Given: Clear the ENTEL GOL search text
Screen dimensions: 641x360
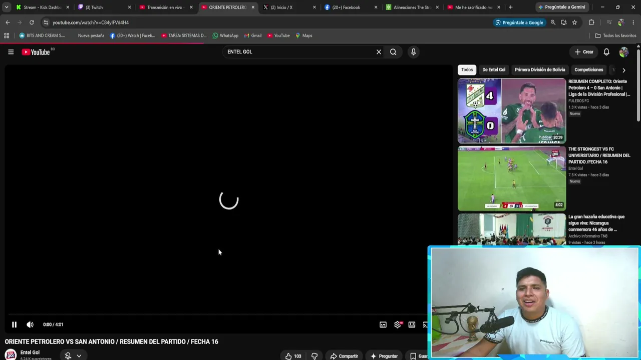Looking at the screenshot, I should 379,52.
